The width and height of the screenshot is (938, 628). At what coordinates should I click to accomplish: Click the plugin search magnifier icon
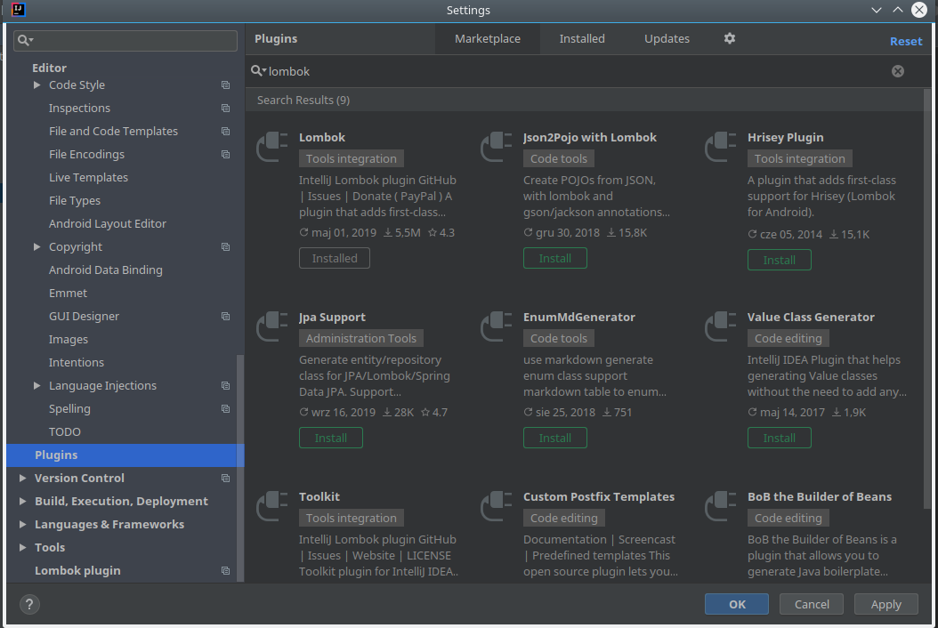(x=258, y=71)
